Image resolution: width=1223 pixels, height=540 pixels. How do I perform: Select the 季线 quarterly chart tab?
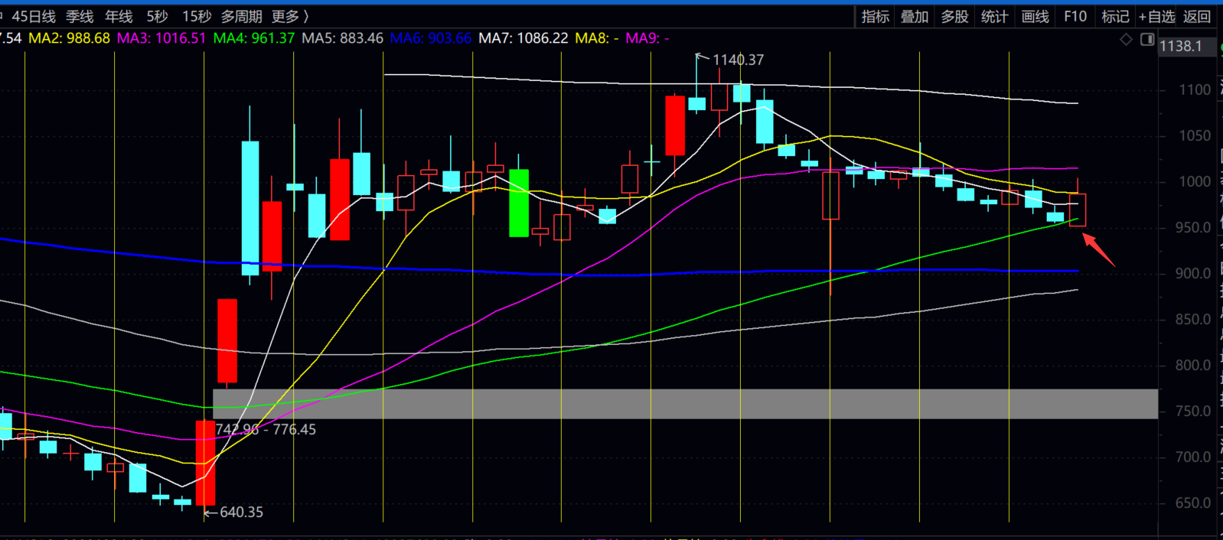(80, 16)
